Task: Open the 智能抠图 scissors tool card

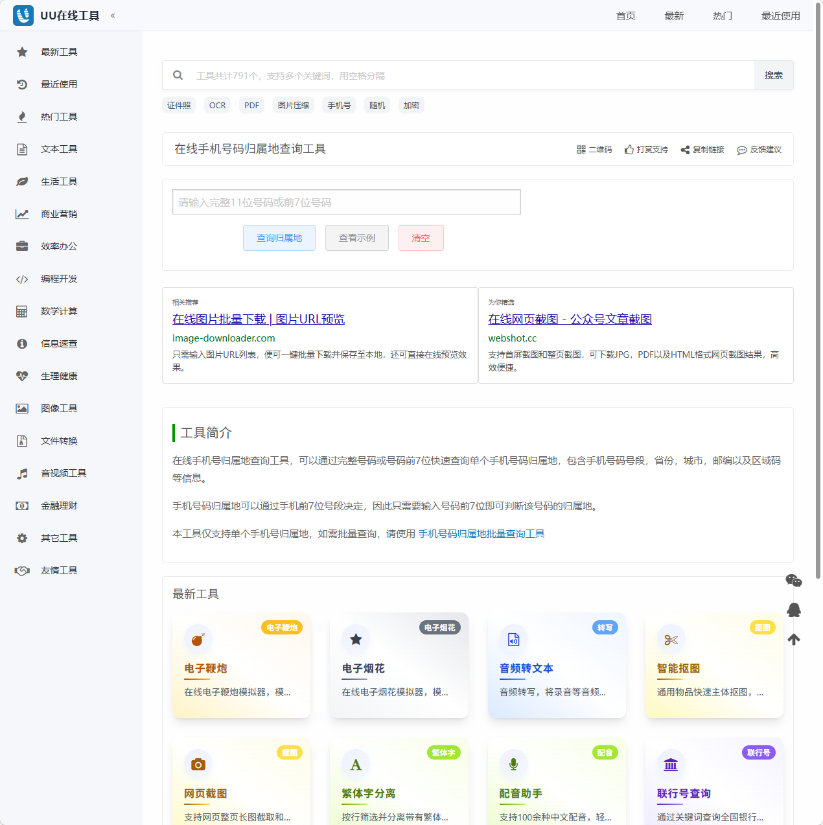Action: click(713, 665)
